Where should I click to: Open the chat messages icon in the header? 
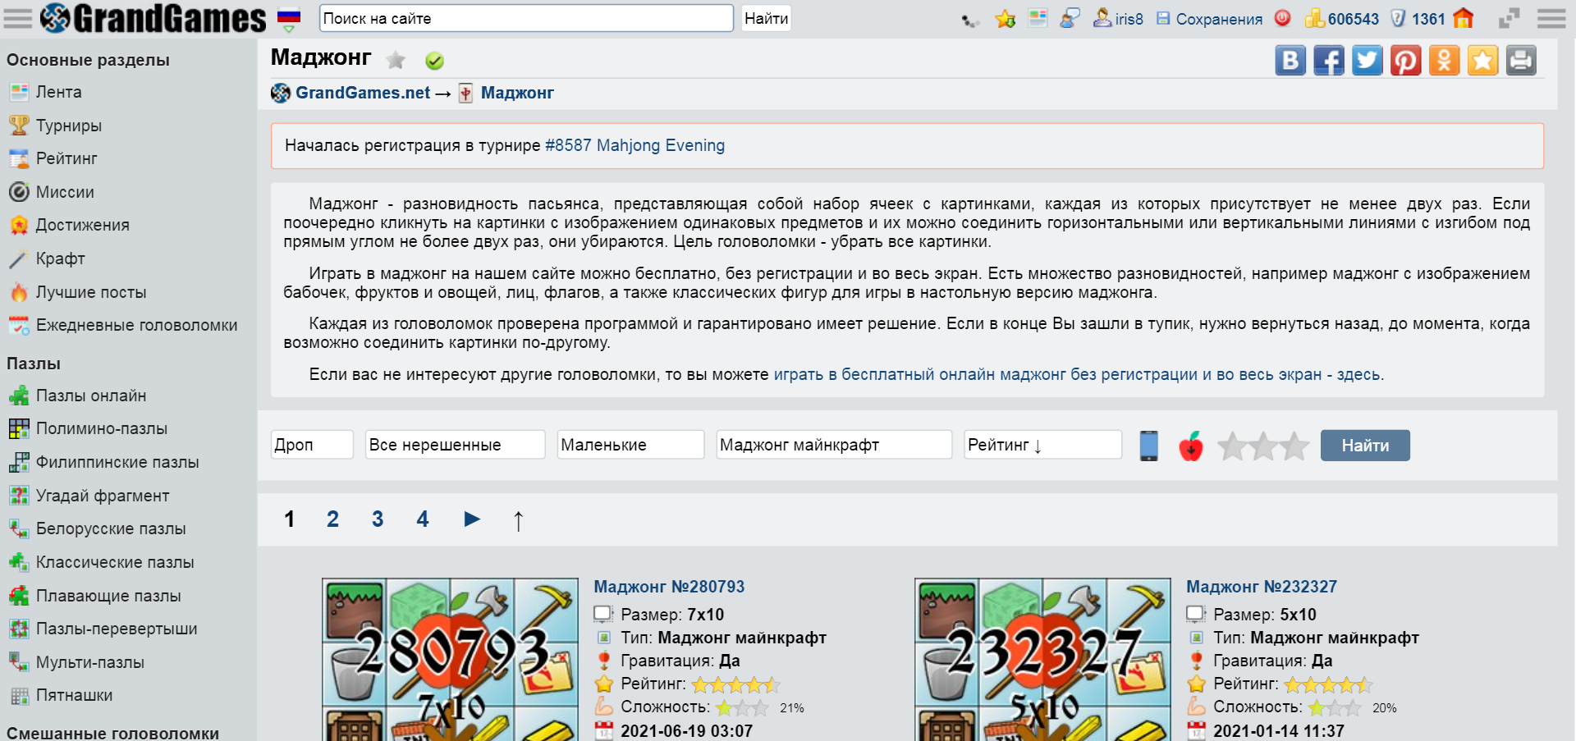point(1070,18)
